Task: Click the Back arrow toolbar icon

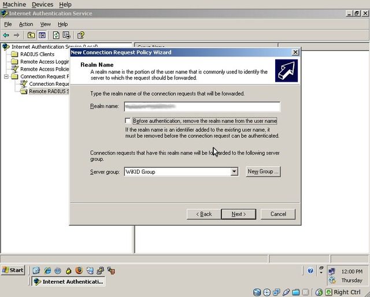Action: click(x=6, y=35)
